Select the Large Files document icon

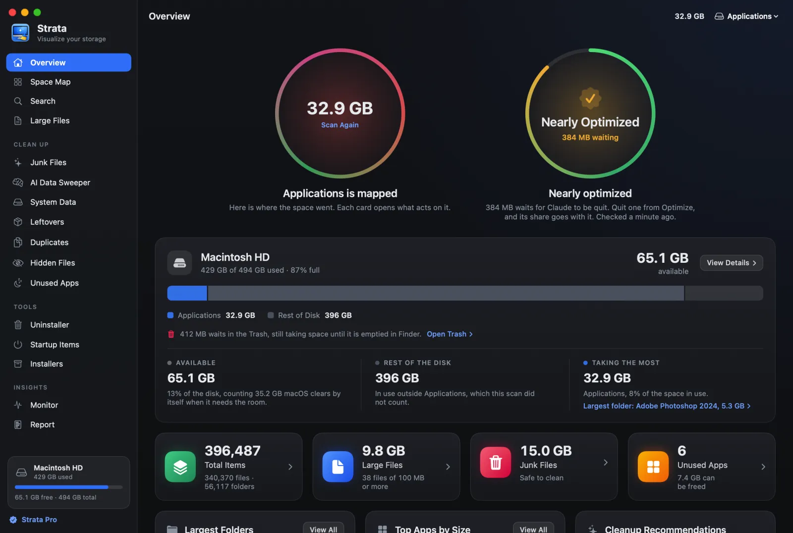tap(18, 120)
